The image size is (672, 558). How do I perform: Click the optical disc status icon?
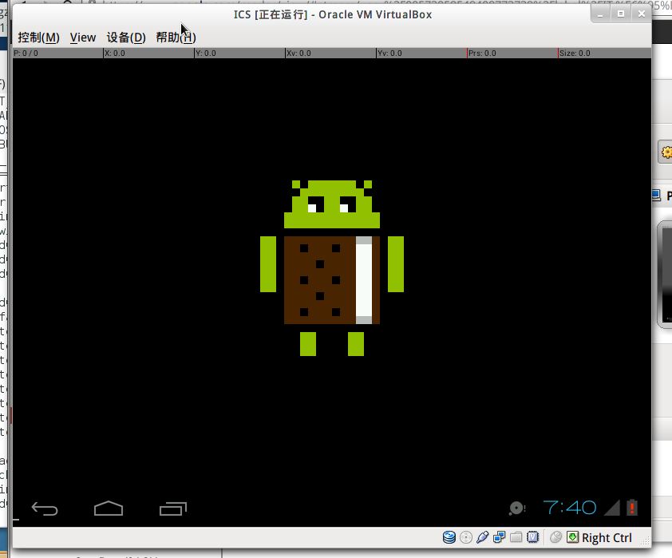[x=466, y=537]
